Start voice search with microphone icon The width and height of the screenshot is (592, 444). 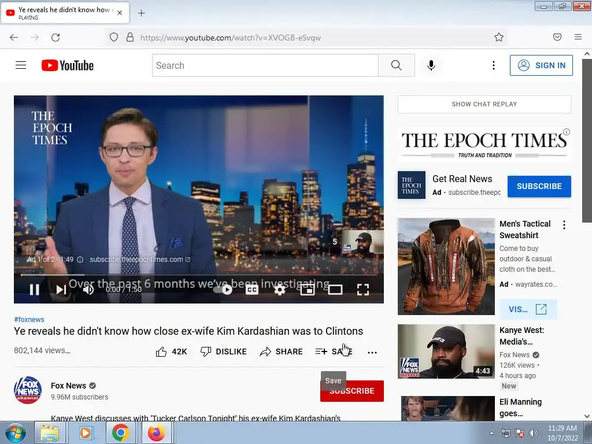tap(431, 65)
